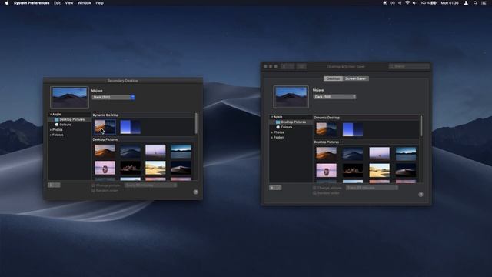
Task: Pick pale purple sky picture in Desktop & Screen Saver
Action: pos(379,154)
